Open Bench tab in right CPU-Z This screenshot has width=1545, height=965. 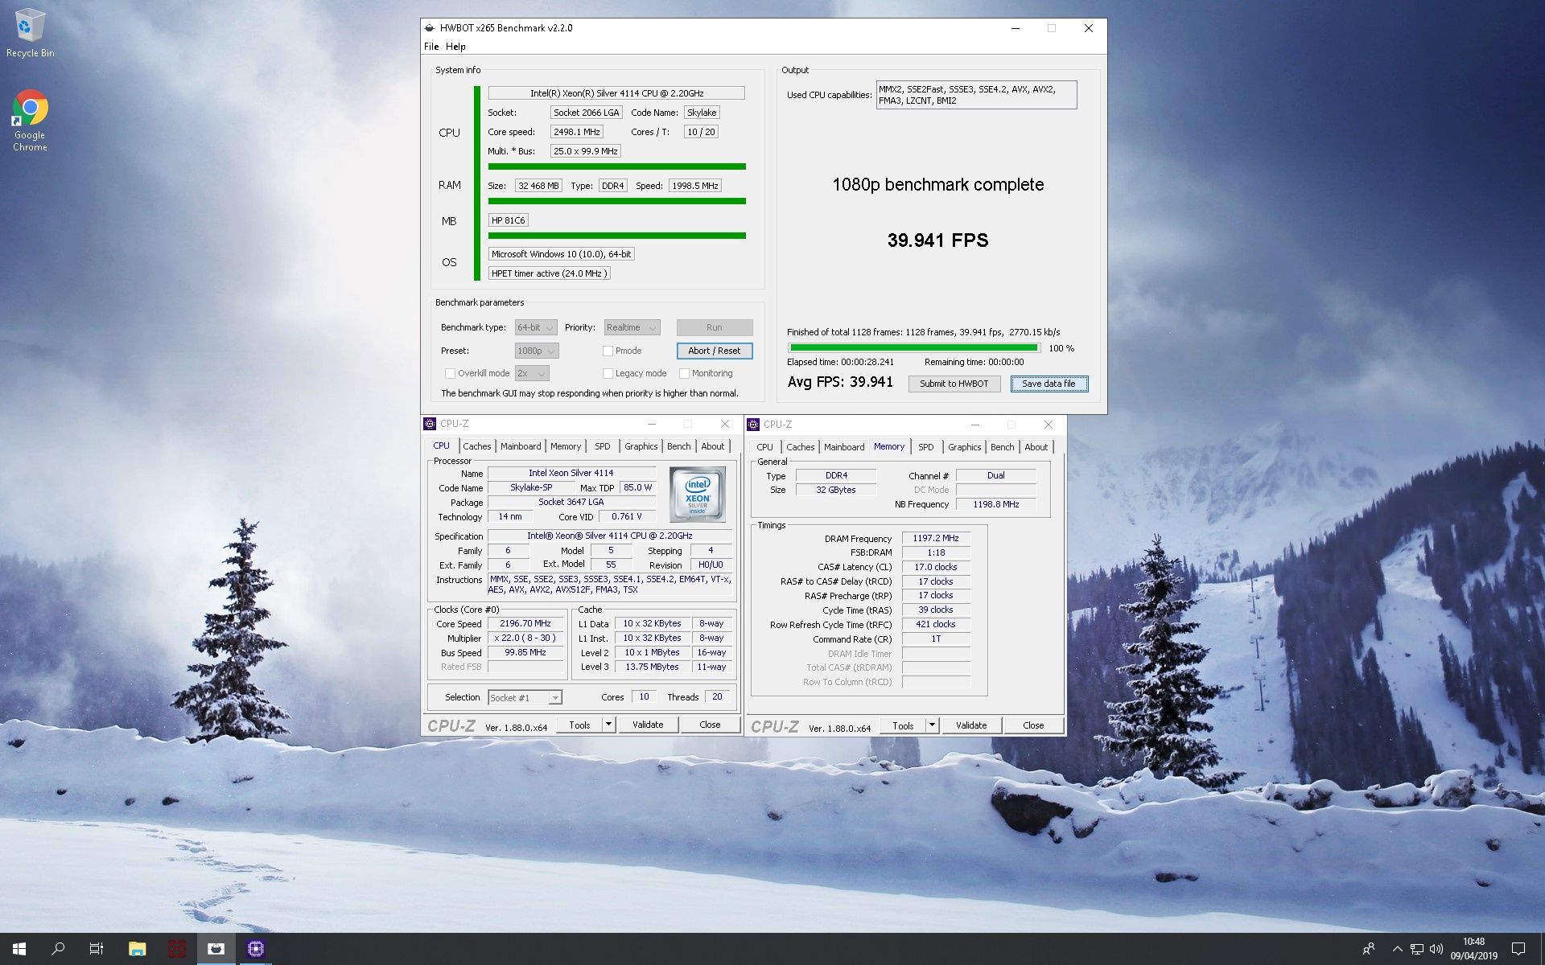click(x=1002, y=447)
